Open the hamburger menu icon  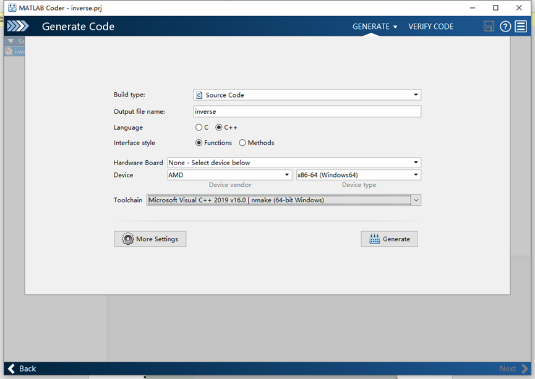(521, 26)
